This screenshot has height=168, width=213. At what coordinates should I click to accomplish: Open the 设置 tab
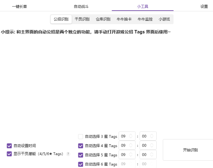[x=204, y=6]
